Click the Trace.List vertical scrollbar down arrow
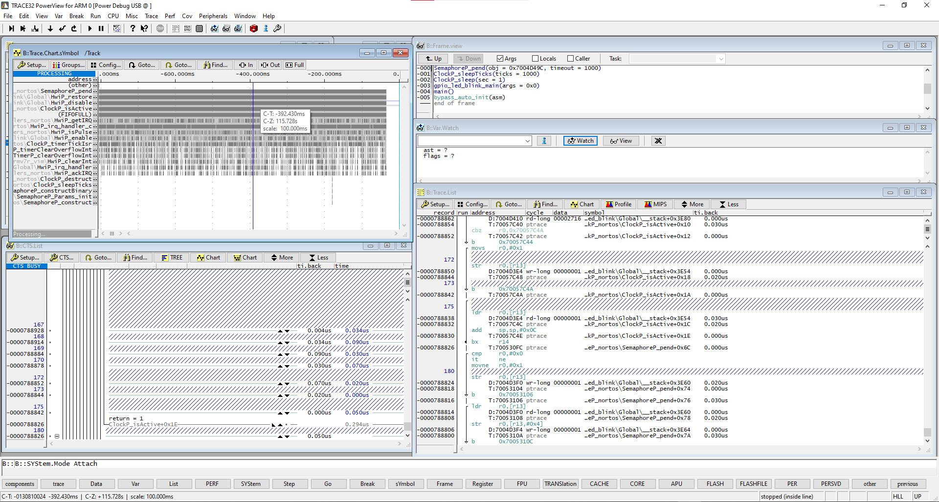The image size is (939, 502). 927,440
